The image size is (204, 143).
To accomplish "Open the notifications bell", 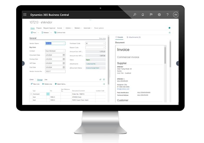I will tap(143, 15).
